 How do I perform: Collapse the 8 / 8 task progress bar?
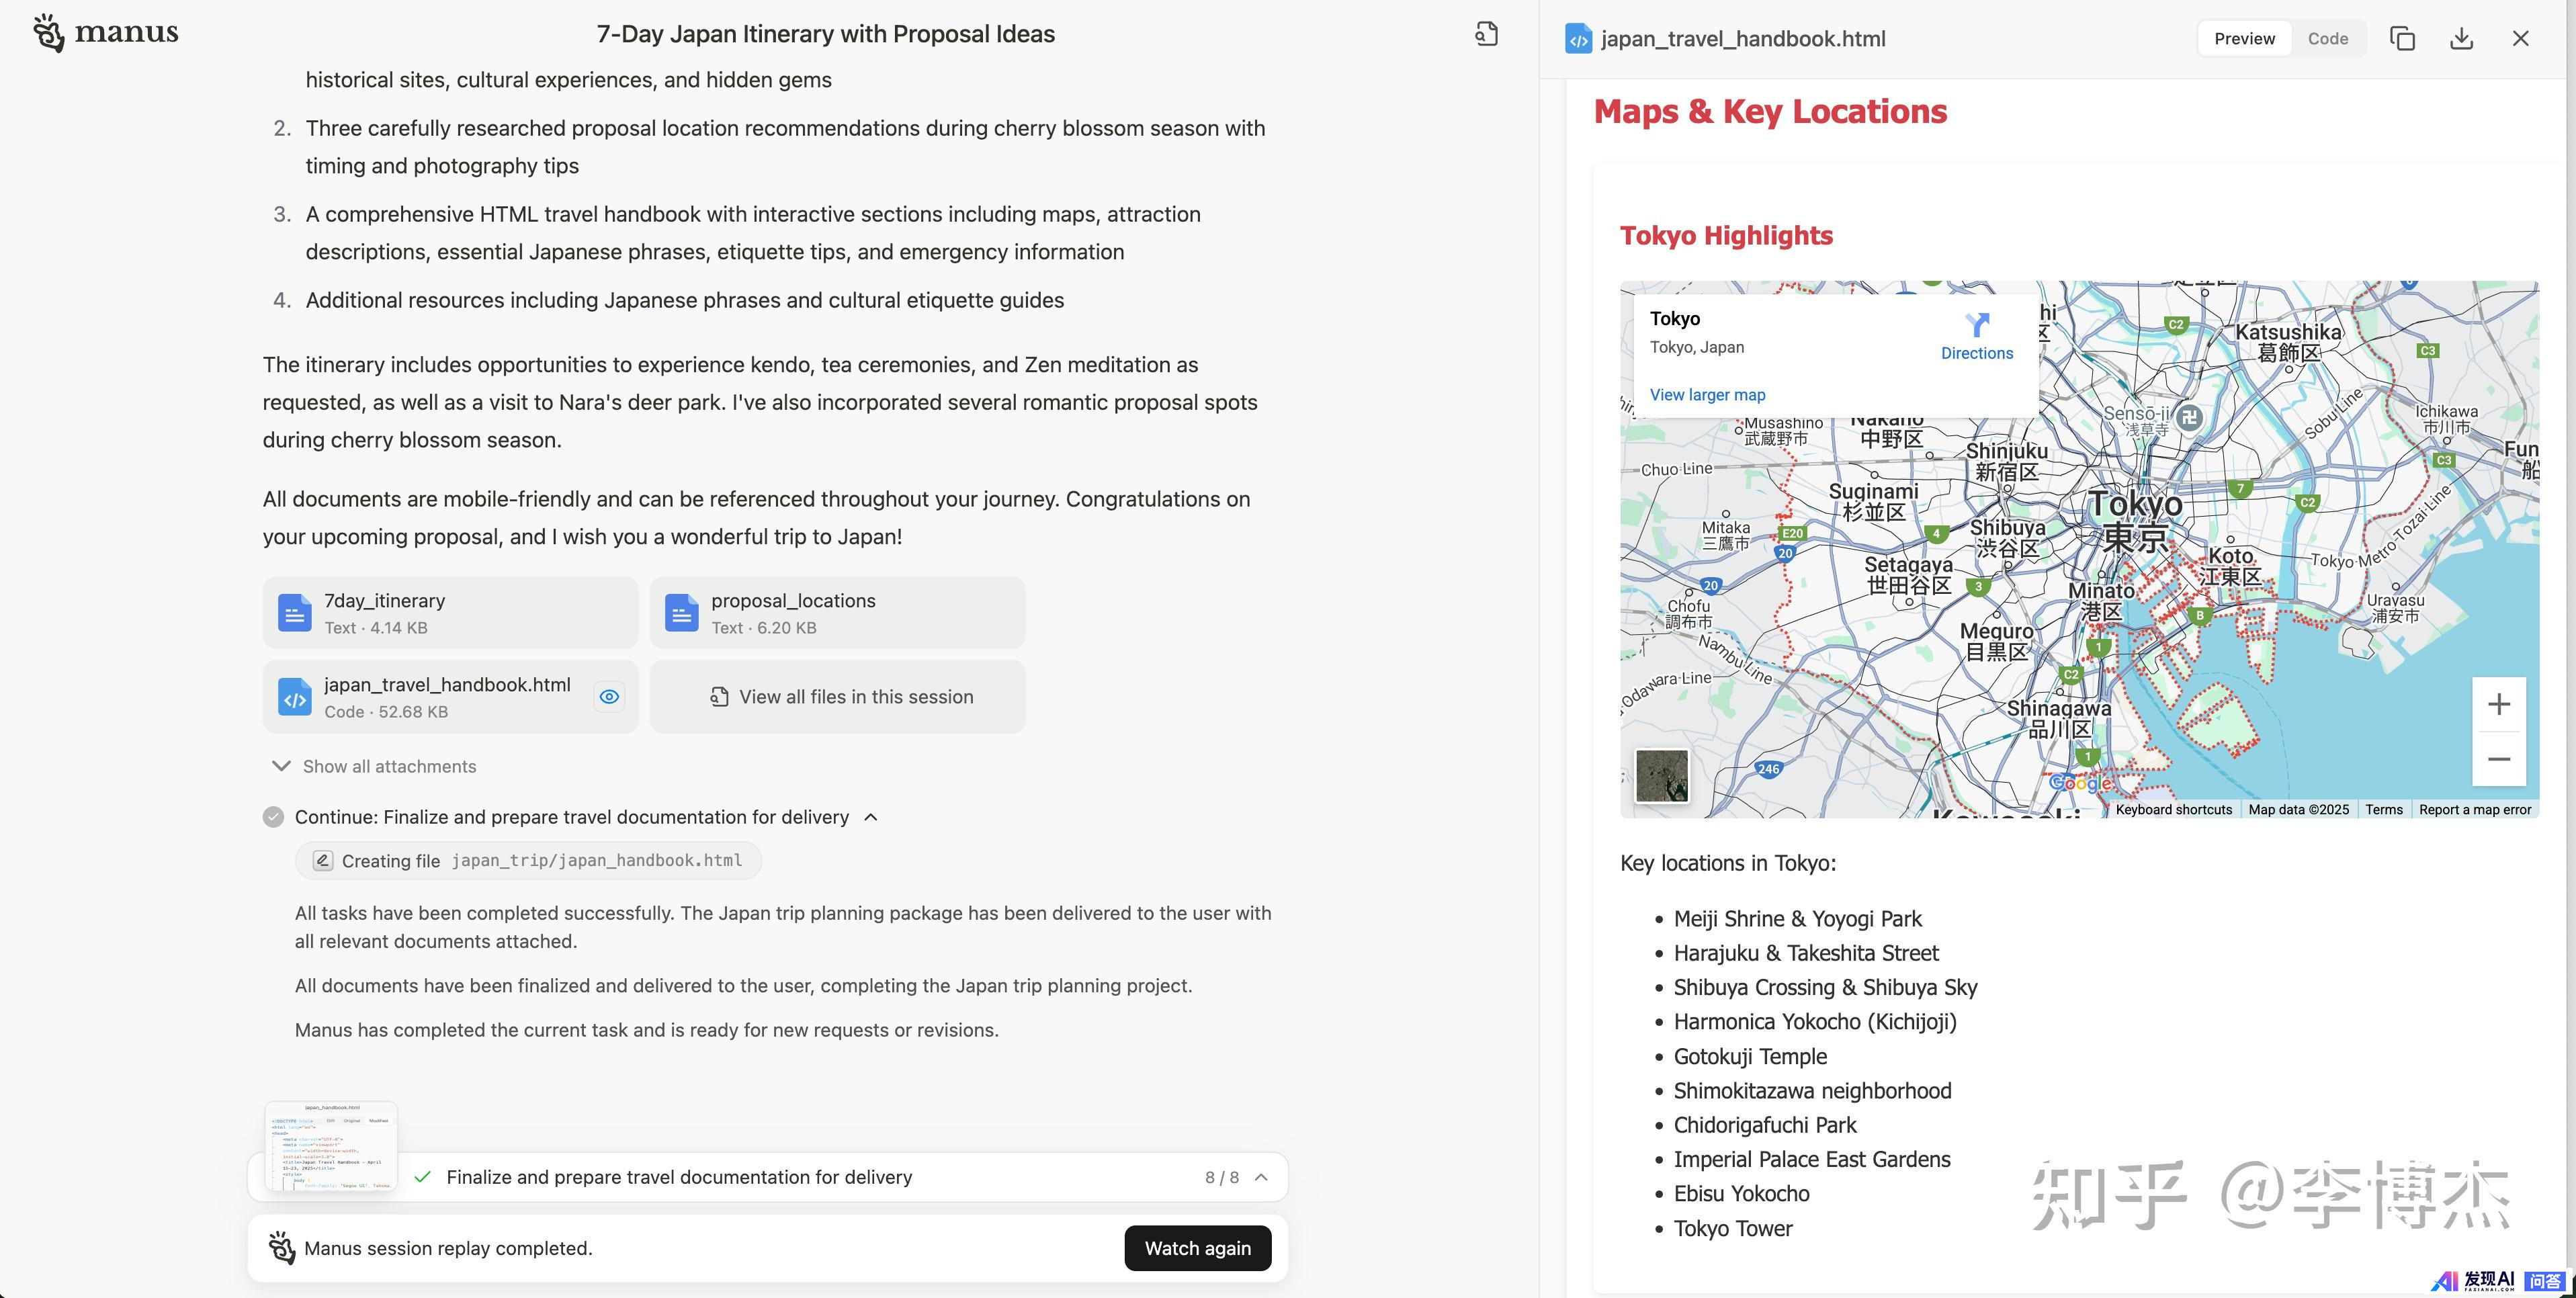pos(1261,1177)
